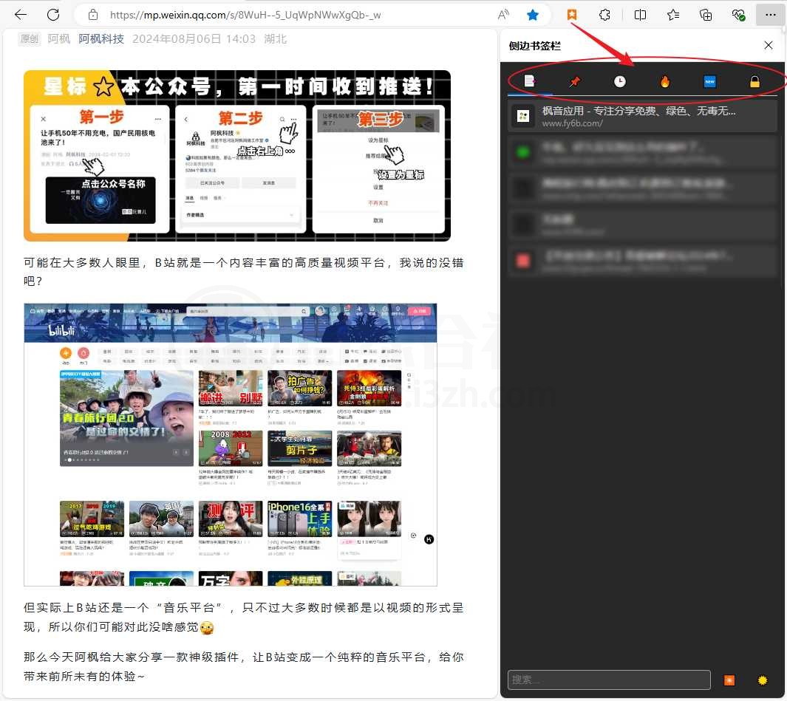
Task: Click the author name 阿枫
Action: [x=58, y=39]
